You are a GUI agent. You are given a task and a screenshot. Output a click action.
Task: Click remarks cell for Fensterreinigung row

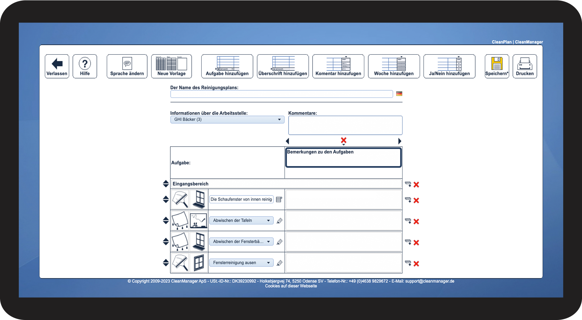click(x=344, y=263)
